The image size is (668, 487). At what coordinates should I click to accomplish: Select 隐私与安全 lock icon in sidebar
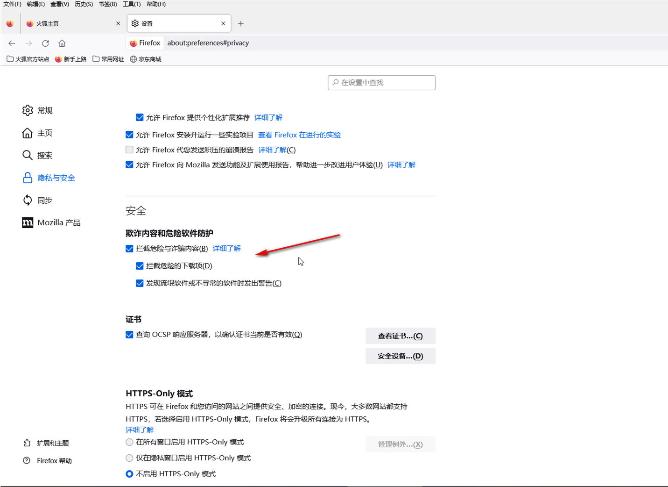point(28,178)
